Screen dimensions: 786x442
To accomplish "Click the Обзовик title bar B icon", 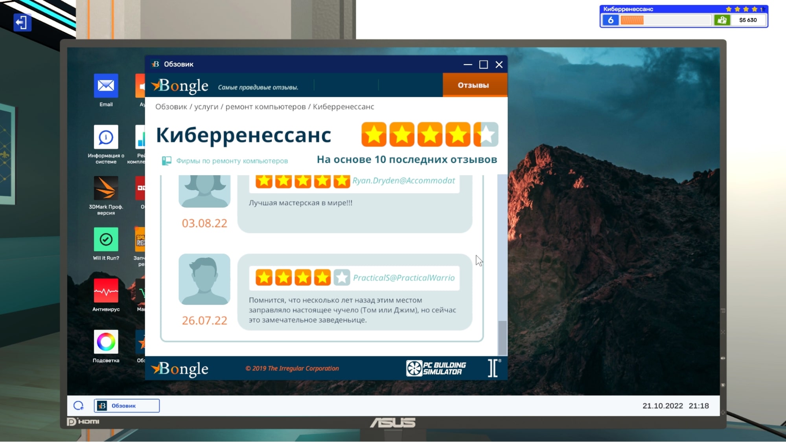I will (x=156, y=64).
